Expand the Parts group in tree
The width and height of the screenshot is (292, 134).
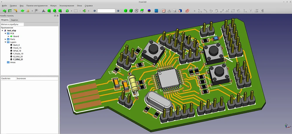(5, 39)
